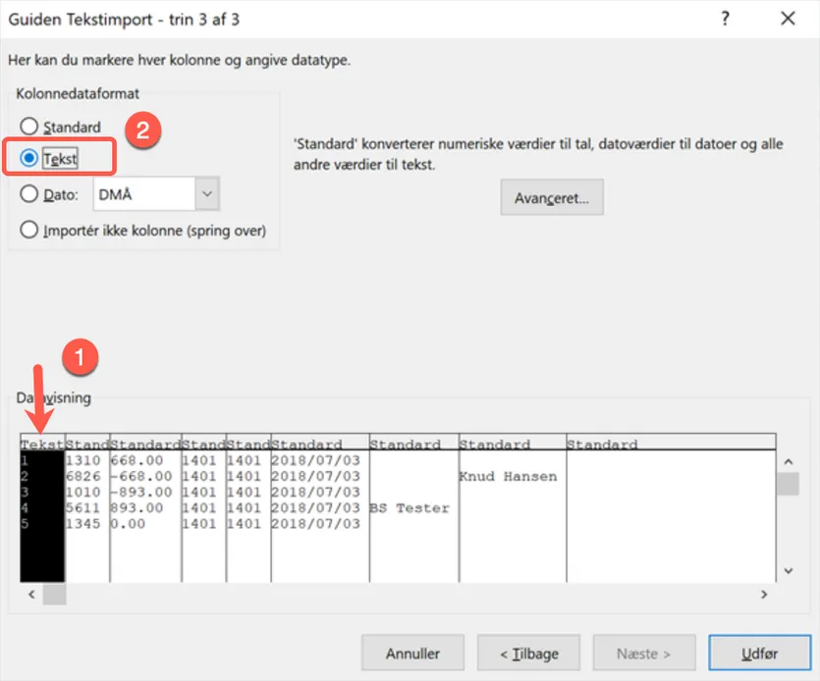The width and height of the screenshot is (820, 681).
Task: Click the Udfør button to finish import
Action: pyautogui.click(x=759, y=653)
